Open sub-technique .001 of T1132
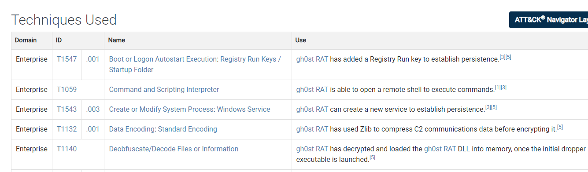Viewport: 588px width, 172px height. click(93, 129)
